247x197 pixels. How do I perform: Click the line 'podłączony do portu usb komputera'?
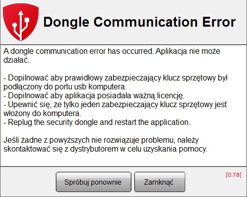pos(65,87)
